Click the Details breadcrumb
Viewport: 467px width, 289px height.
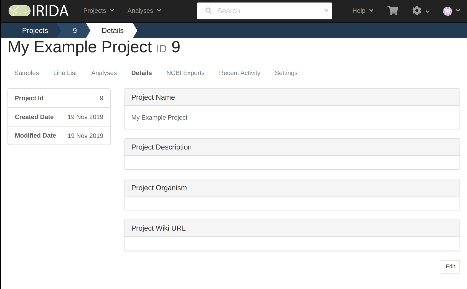[x=113, y=30]
